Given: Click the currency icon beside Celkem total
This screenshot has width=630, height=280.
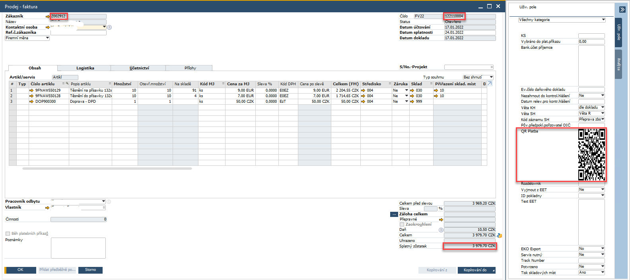Looking at the screenshot, I should tap(499, 236).
